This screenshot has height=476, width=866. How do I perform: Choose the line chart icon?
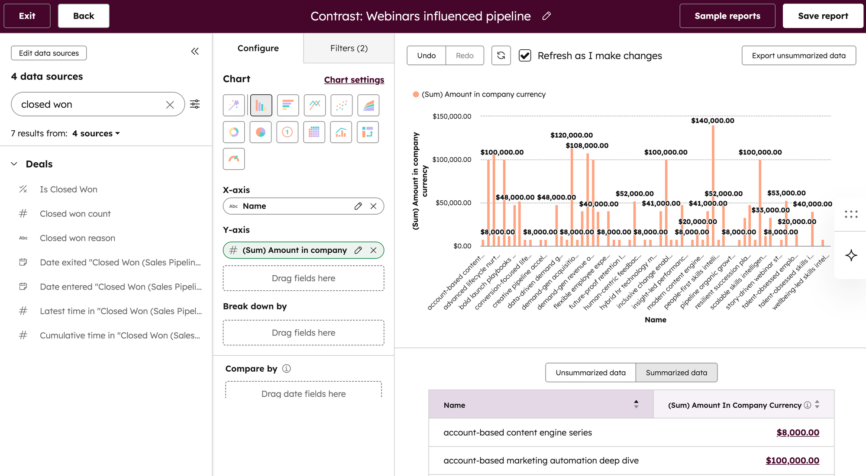(314, 105)
